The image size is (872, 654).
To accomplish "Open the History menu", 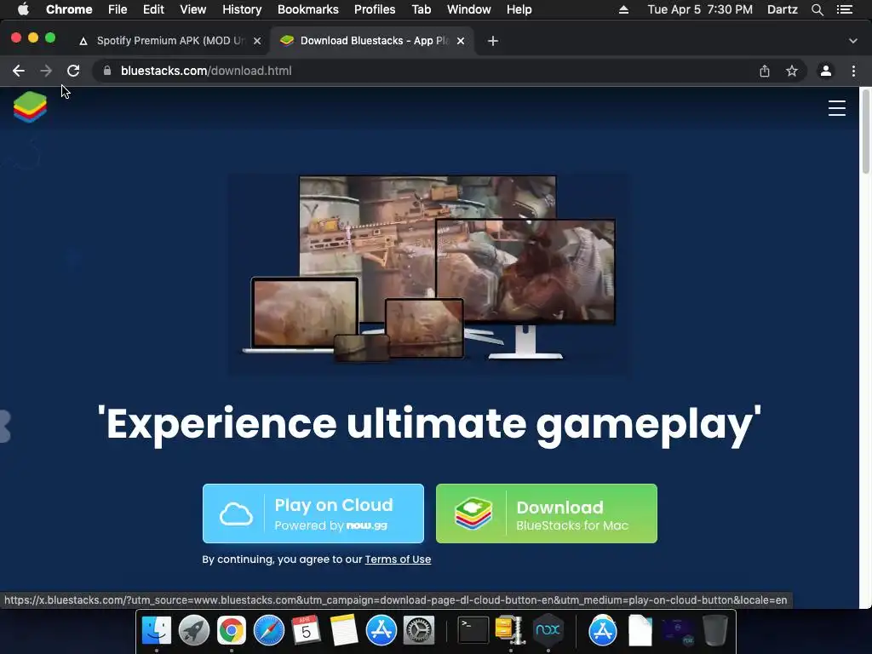I will pos(242,9).
